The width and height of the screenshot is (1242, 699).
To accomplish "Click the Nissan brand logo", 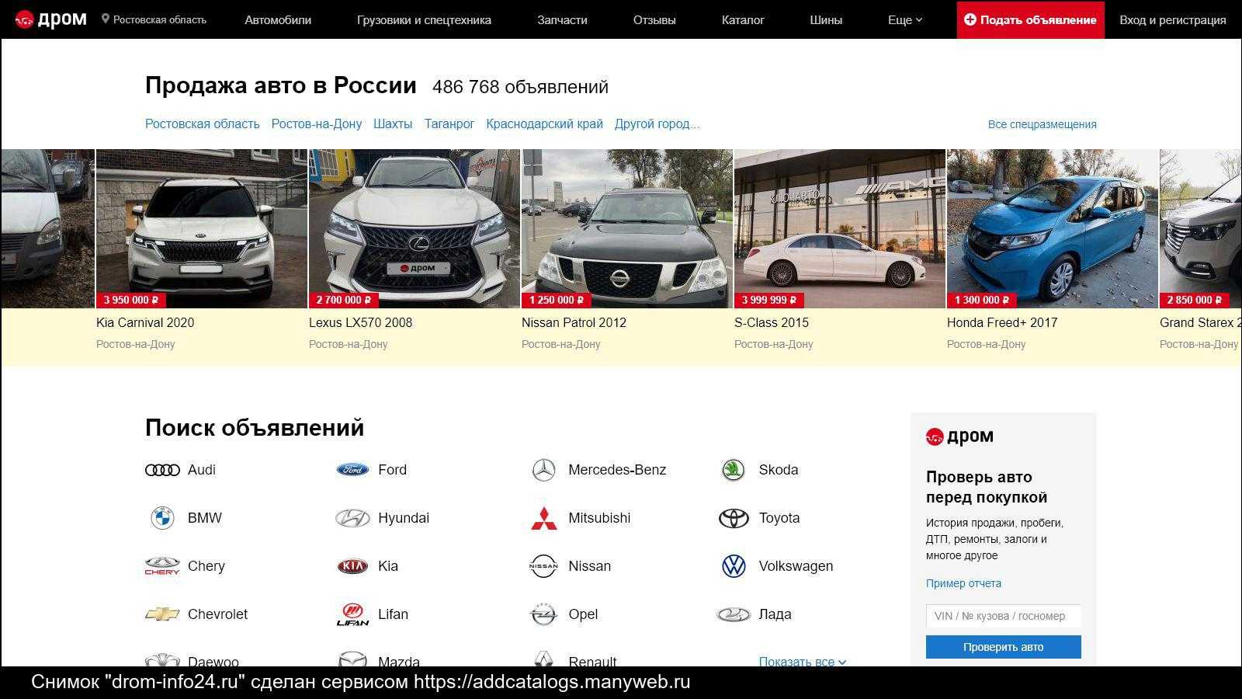I will pyautogui.click(x=543, y=566).
